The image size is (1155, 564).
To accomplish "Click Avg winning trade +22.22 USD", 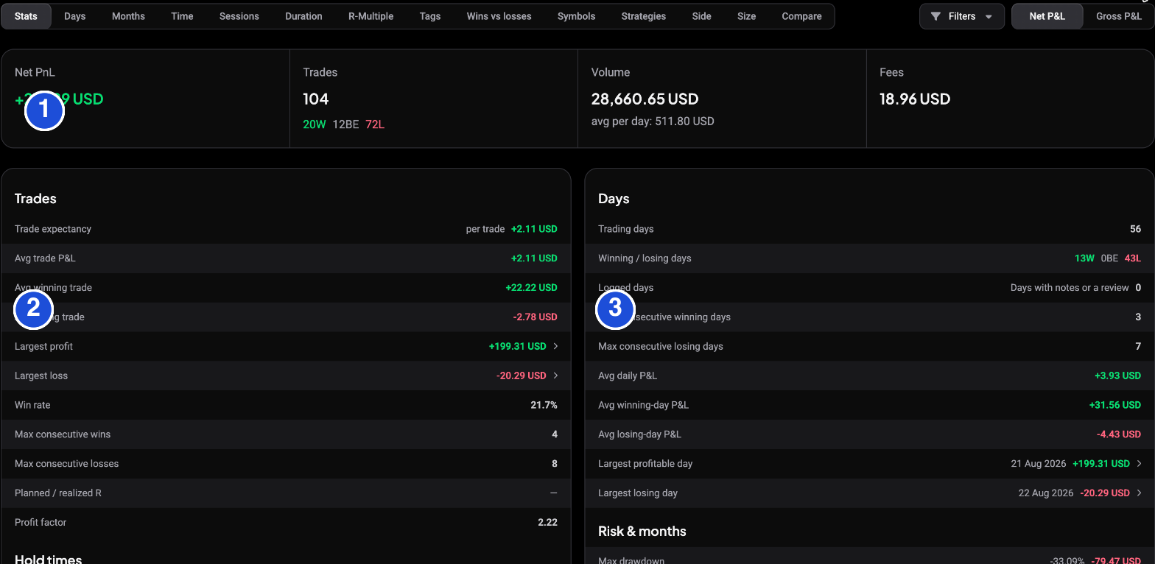I will tap(531, 288).
